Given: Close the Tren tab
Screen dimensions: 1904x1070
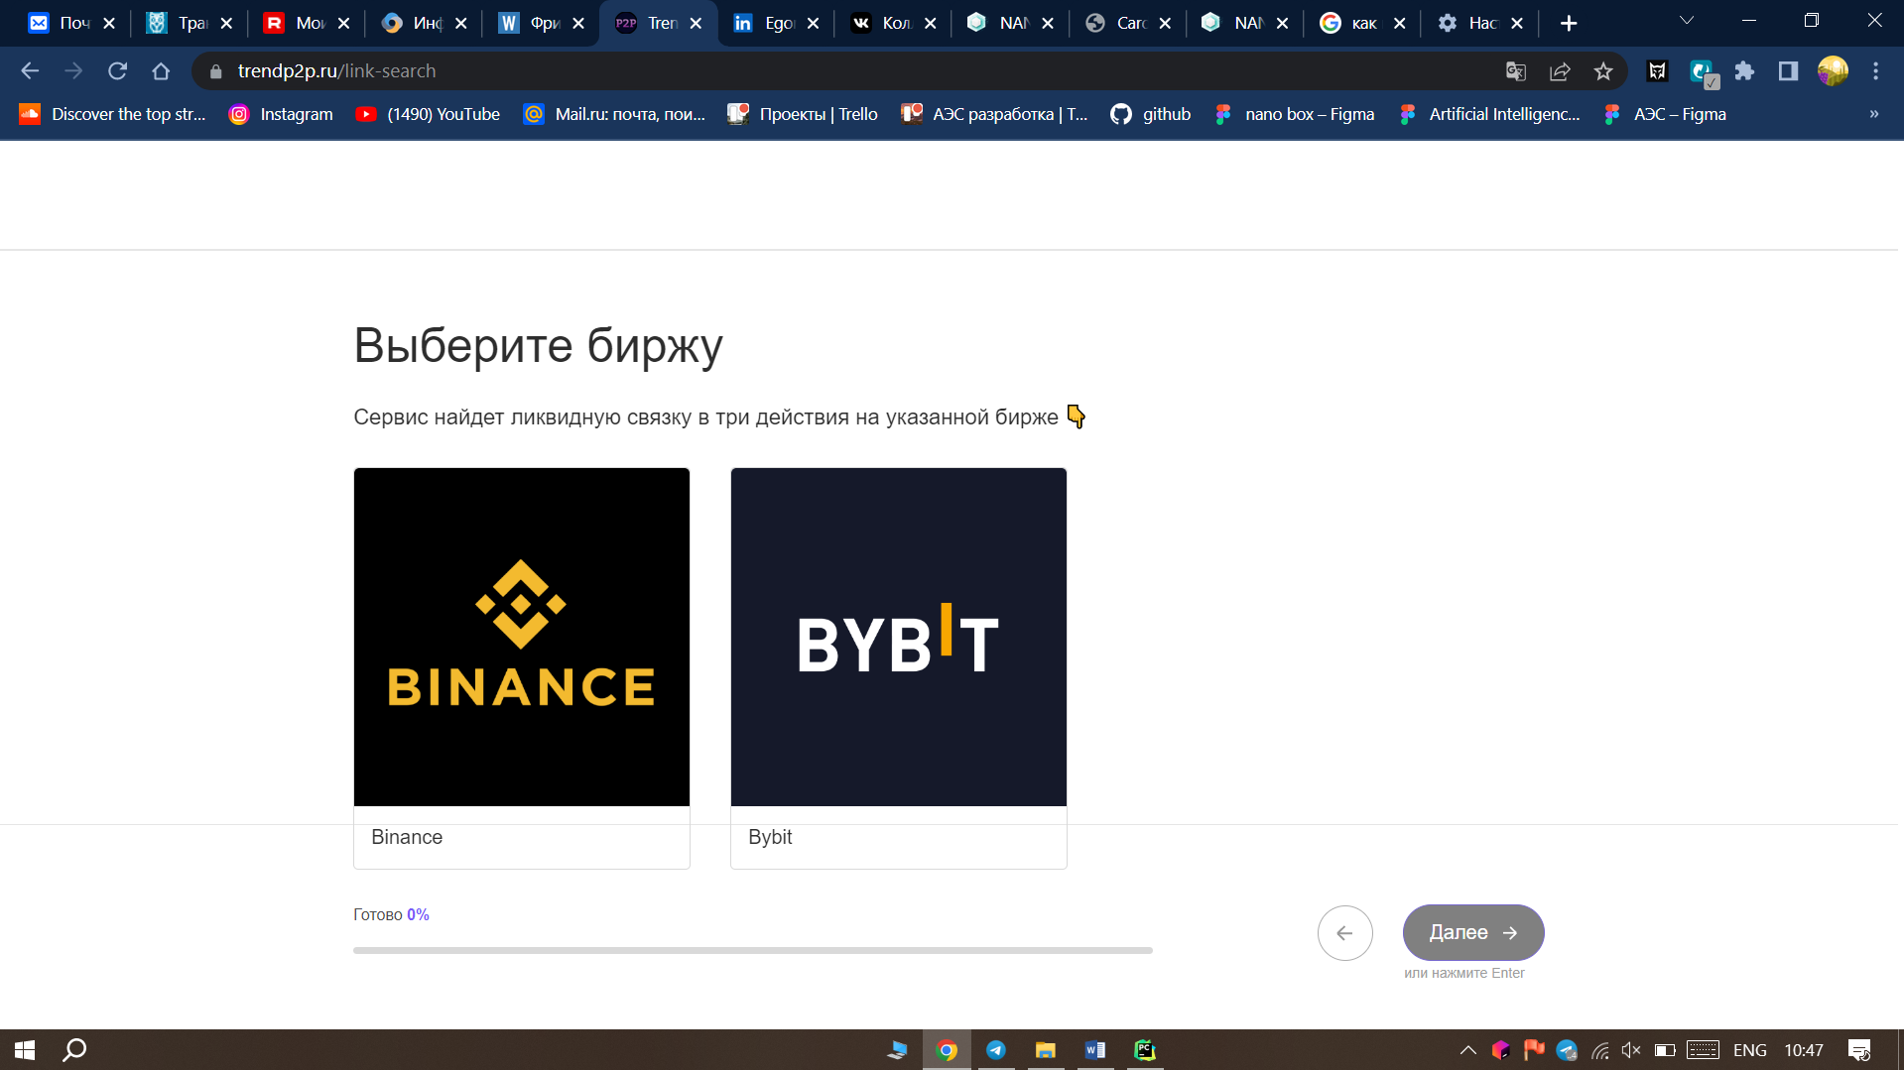Looking at the screenshot, I should [696, 23].
